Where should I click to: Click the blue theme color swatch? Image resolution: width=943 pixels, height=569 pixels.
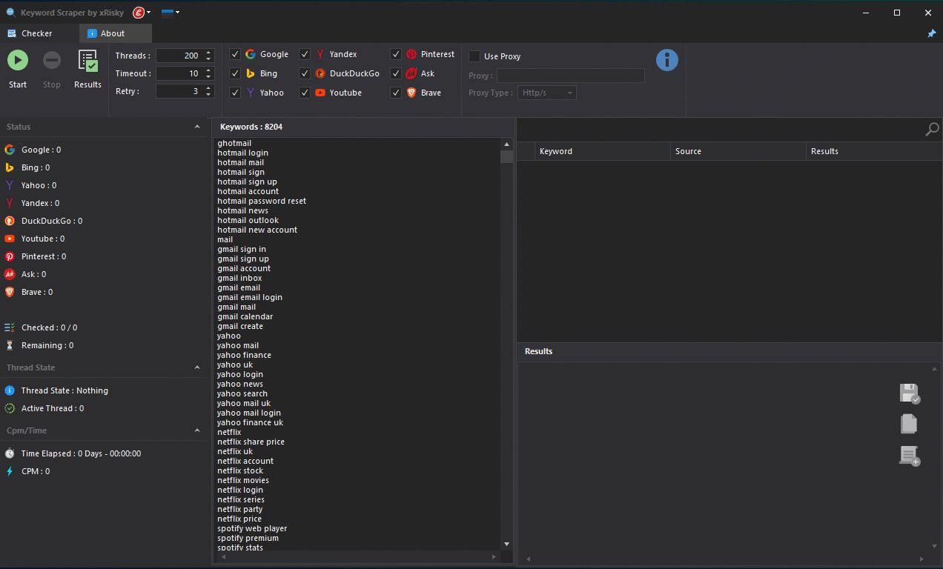167,10
